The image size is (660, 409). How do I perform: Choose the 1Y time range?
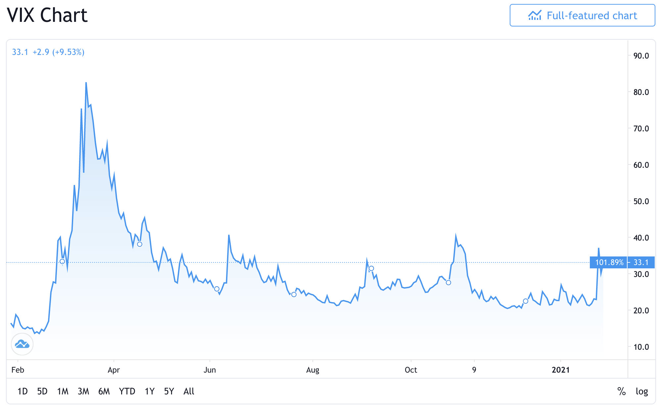coord(150,391)
